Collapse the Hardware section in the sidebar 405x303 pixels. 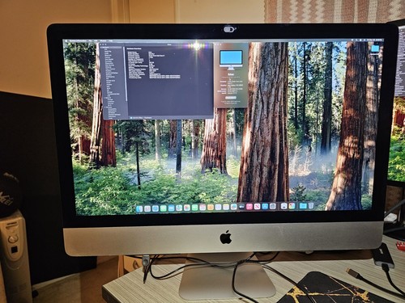(x=101, y=48)
